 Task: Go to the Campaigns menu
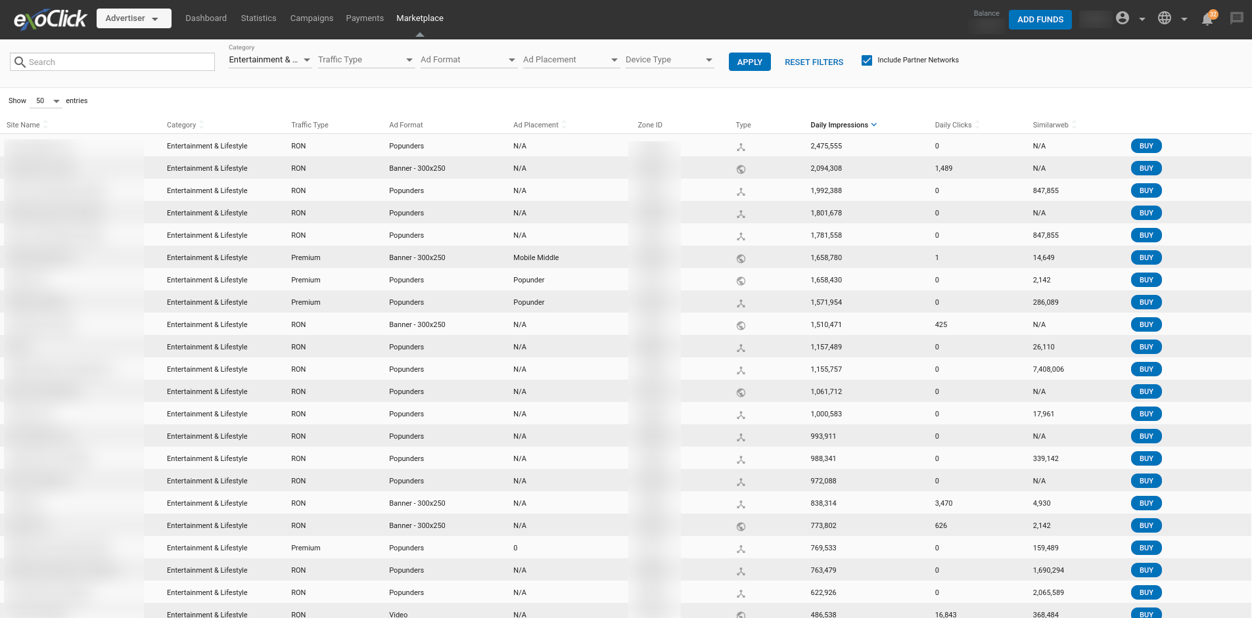coord(312,18)
